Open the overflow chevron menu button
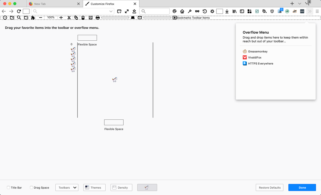This screenshot has height=195, width=321. pos(310,11)
